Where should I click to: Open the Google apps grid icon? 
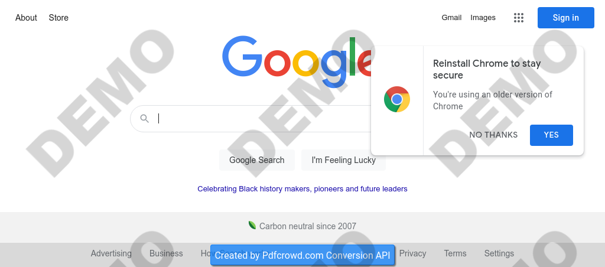pyautogui.click(x=519, y=18)
